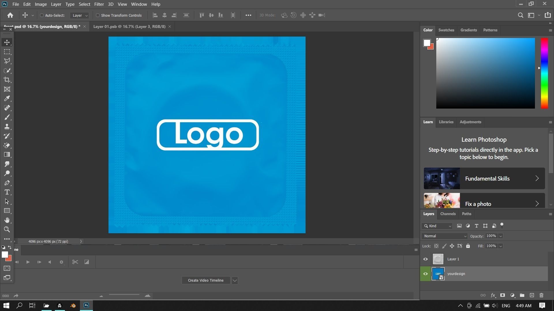Click the rainbow hue slider strip
The width and height of the screenshot is (554, 311).
click(544, 73)
